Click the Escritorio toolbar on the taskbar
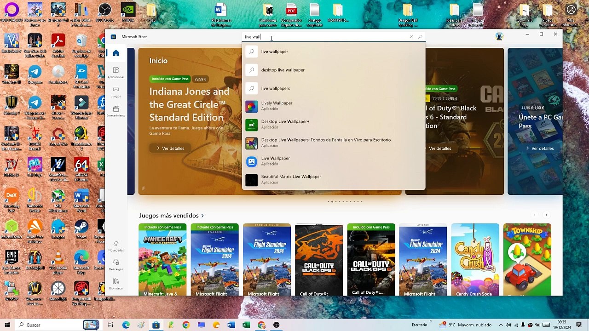589x331 pixels. coord(419,325)
